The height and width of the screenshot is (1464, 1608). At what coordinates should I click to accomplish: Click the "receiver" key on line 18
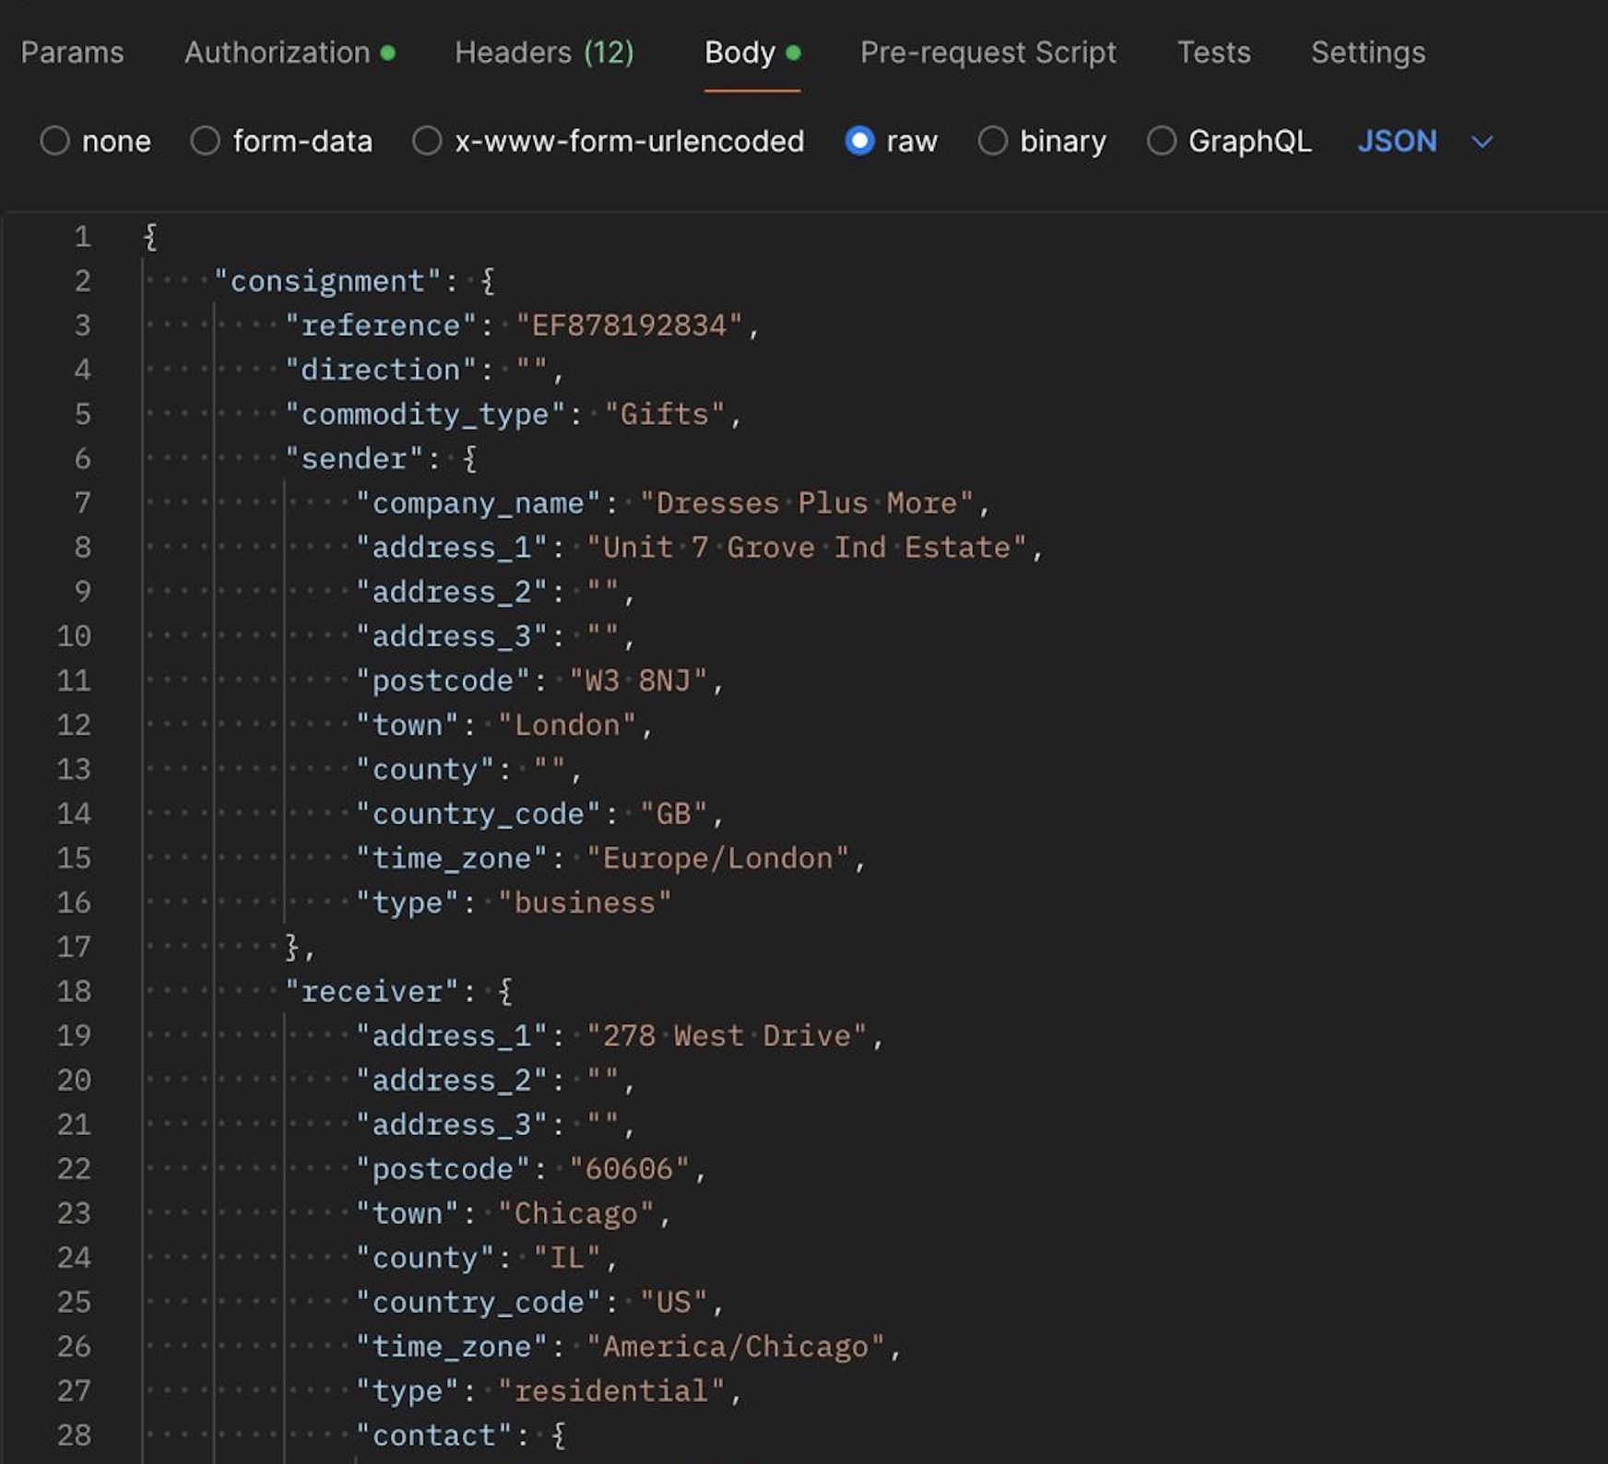pyautogui.click(x=372, y=991)
